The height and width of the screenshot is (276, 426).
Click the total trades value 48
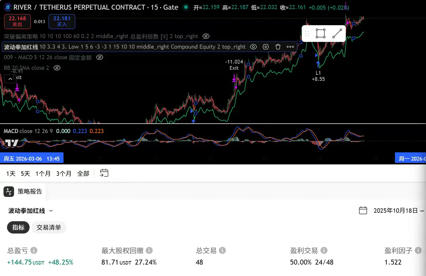tap(199, 262)
